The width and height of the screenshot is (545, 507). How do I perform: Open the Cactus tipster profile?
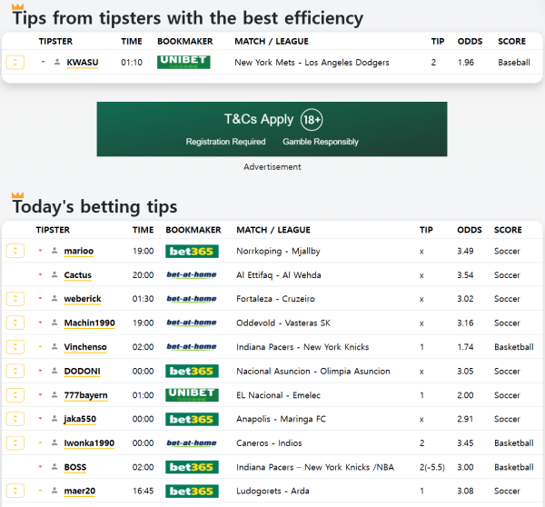click(77, 275)
